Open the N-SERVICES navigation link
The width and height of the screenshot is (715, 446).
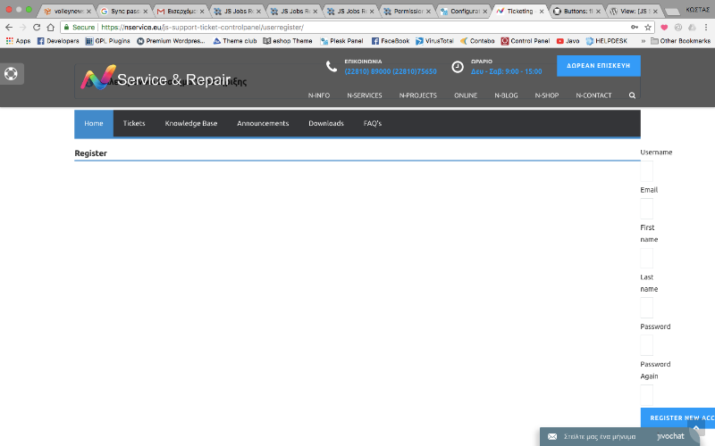tap(365, 95)
